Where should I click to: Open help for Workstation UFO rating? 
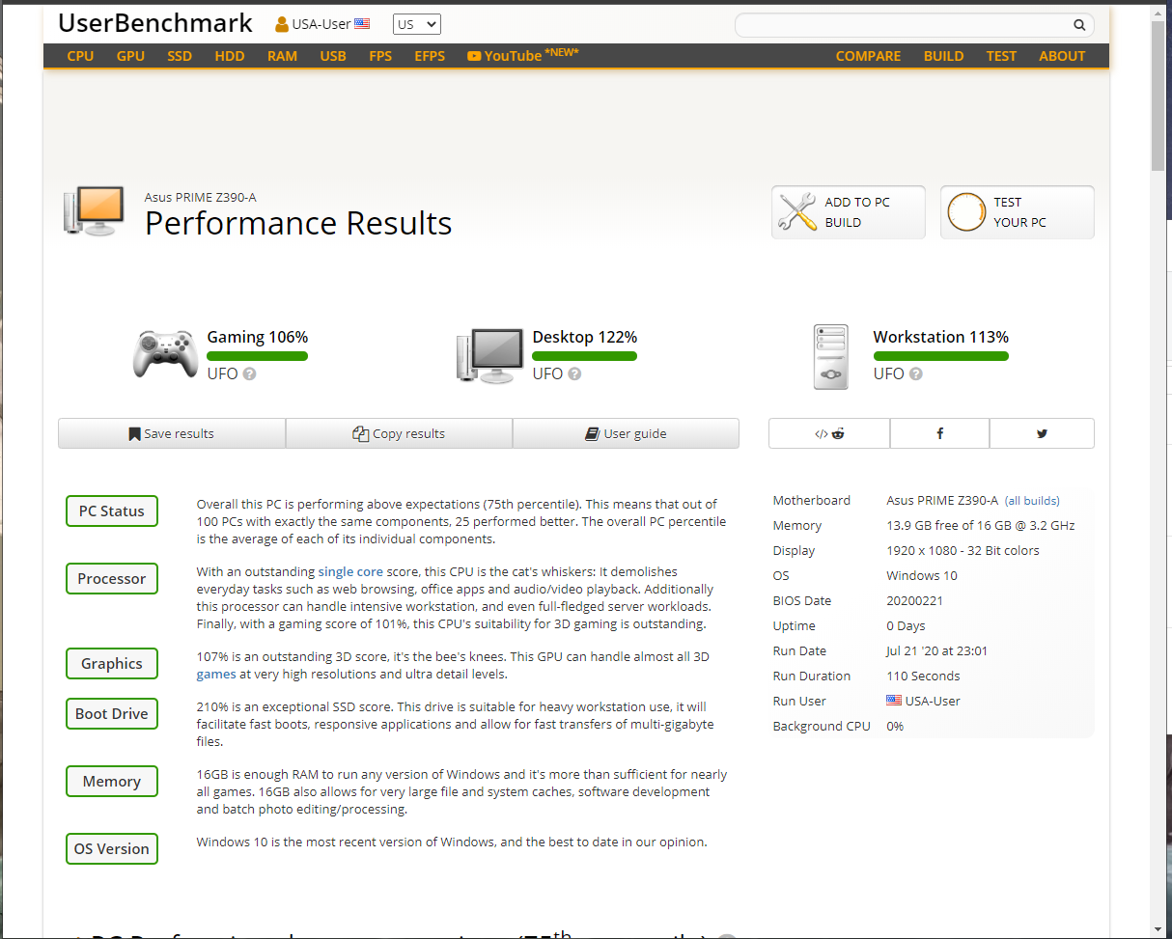[x=915, y=374]
